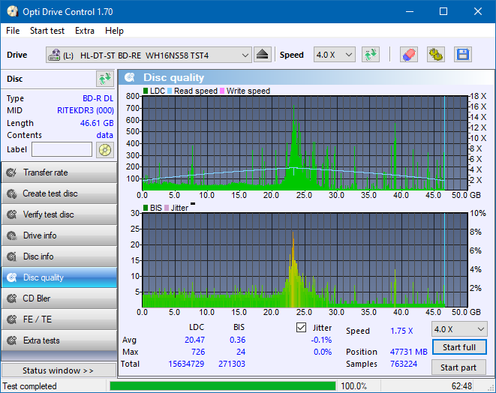This screenshot has width=496, height=393.
Task: Expand the Status window
Action: click(x=59, y=370)
